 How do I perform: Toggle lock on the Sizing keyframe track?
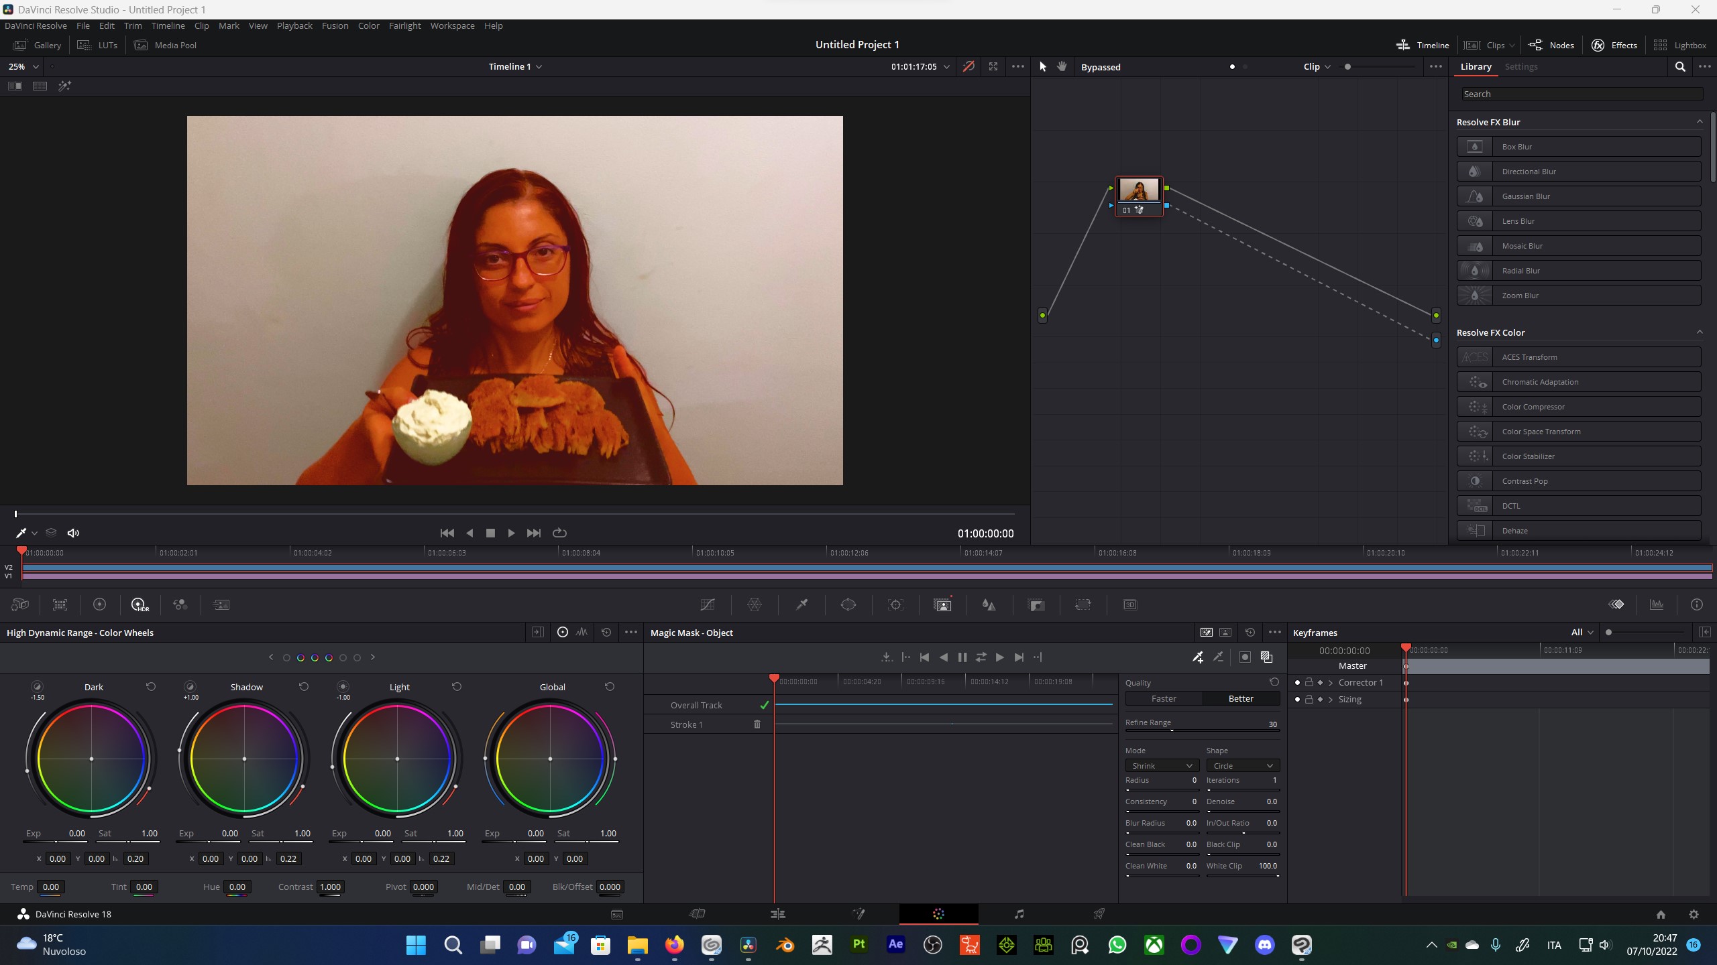pos(1309,699)
